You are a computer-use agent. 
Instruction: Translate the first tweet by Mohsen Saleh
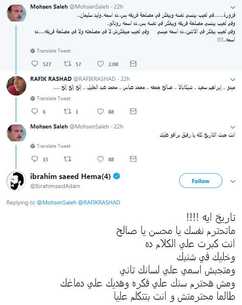[50, 51]
